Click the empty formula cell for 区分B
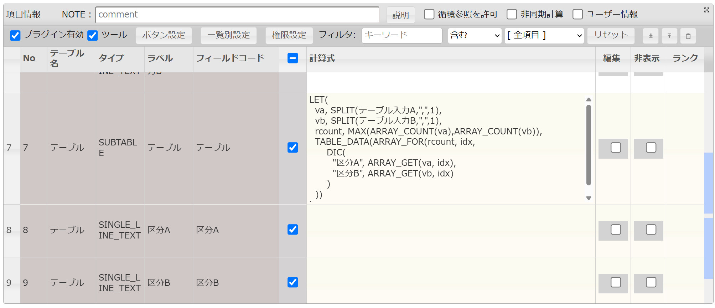 [x=451, y=281]
